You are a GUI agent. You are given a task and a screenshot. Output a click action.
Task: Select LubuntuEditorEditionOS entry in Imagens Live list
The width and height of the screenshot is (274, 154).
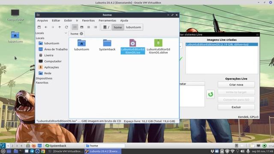pyautogui.click(x=222, y=44)
